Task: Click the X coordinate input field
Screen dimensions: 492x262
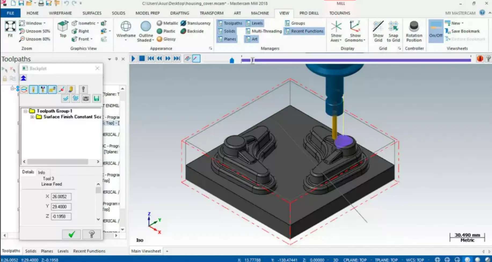Action: 61,197
